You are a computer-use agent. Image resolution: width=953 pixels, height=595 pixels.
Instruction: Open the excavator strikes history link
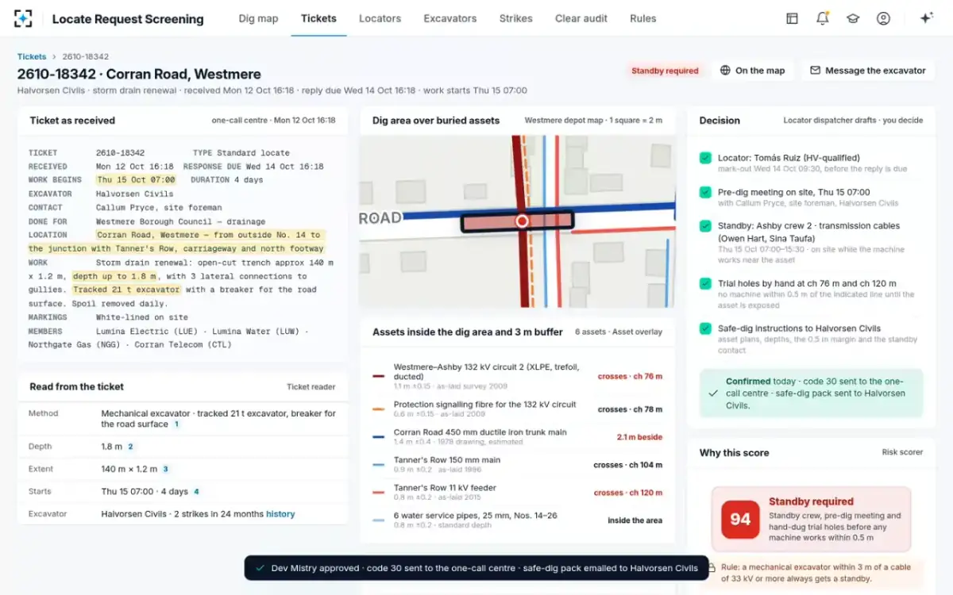(x=280, y=514)
